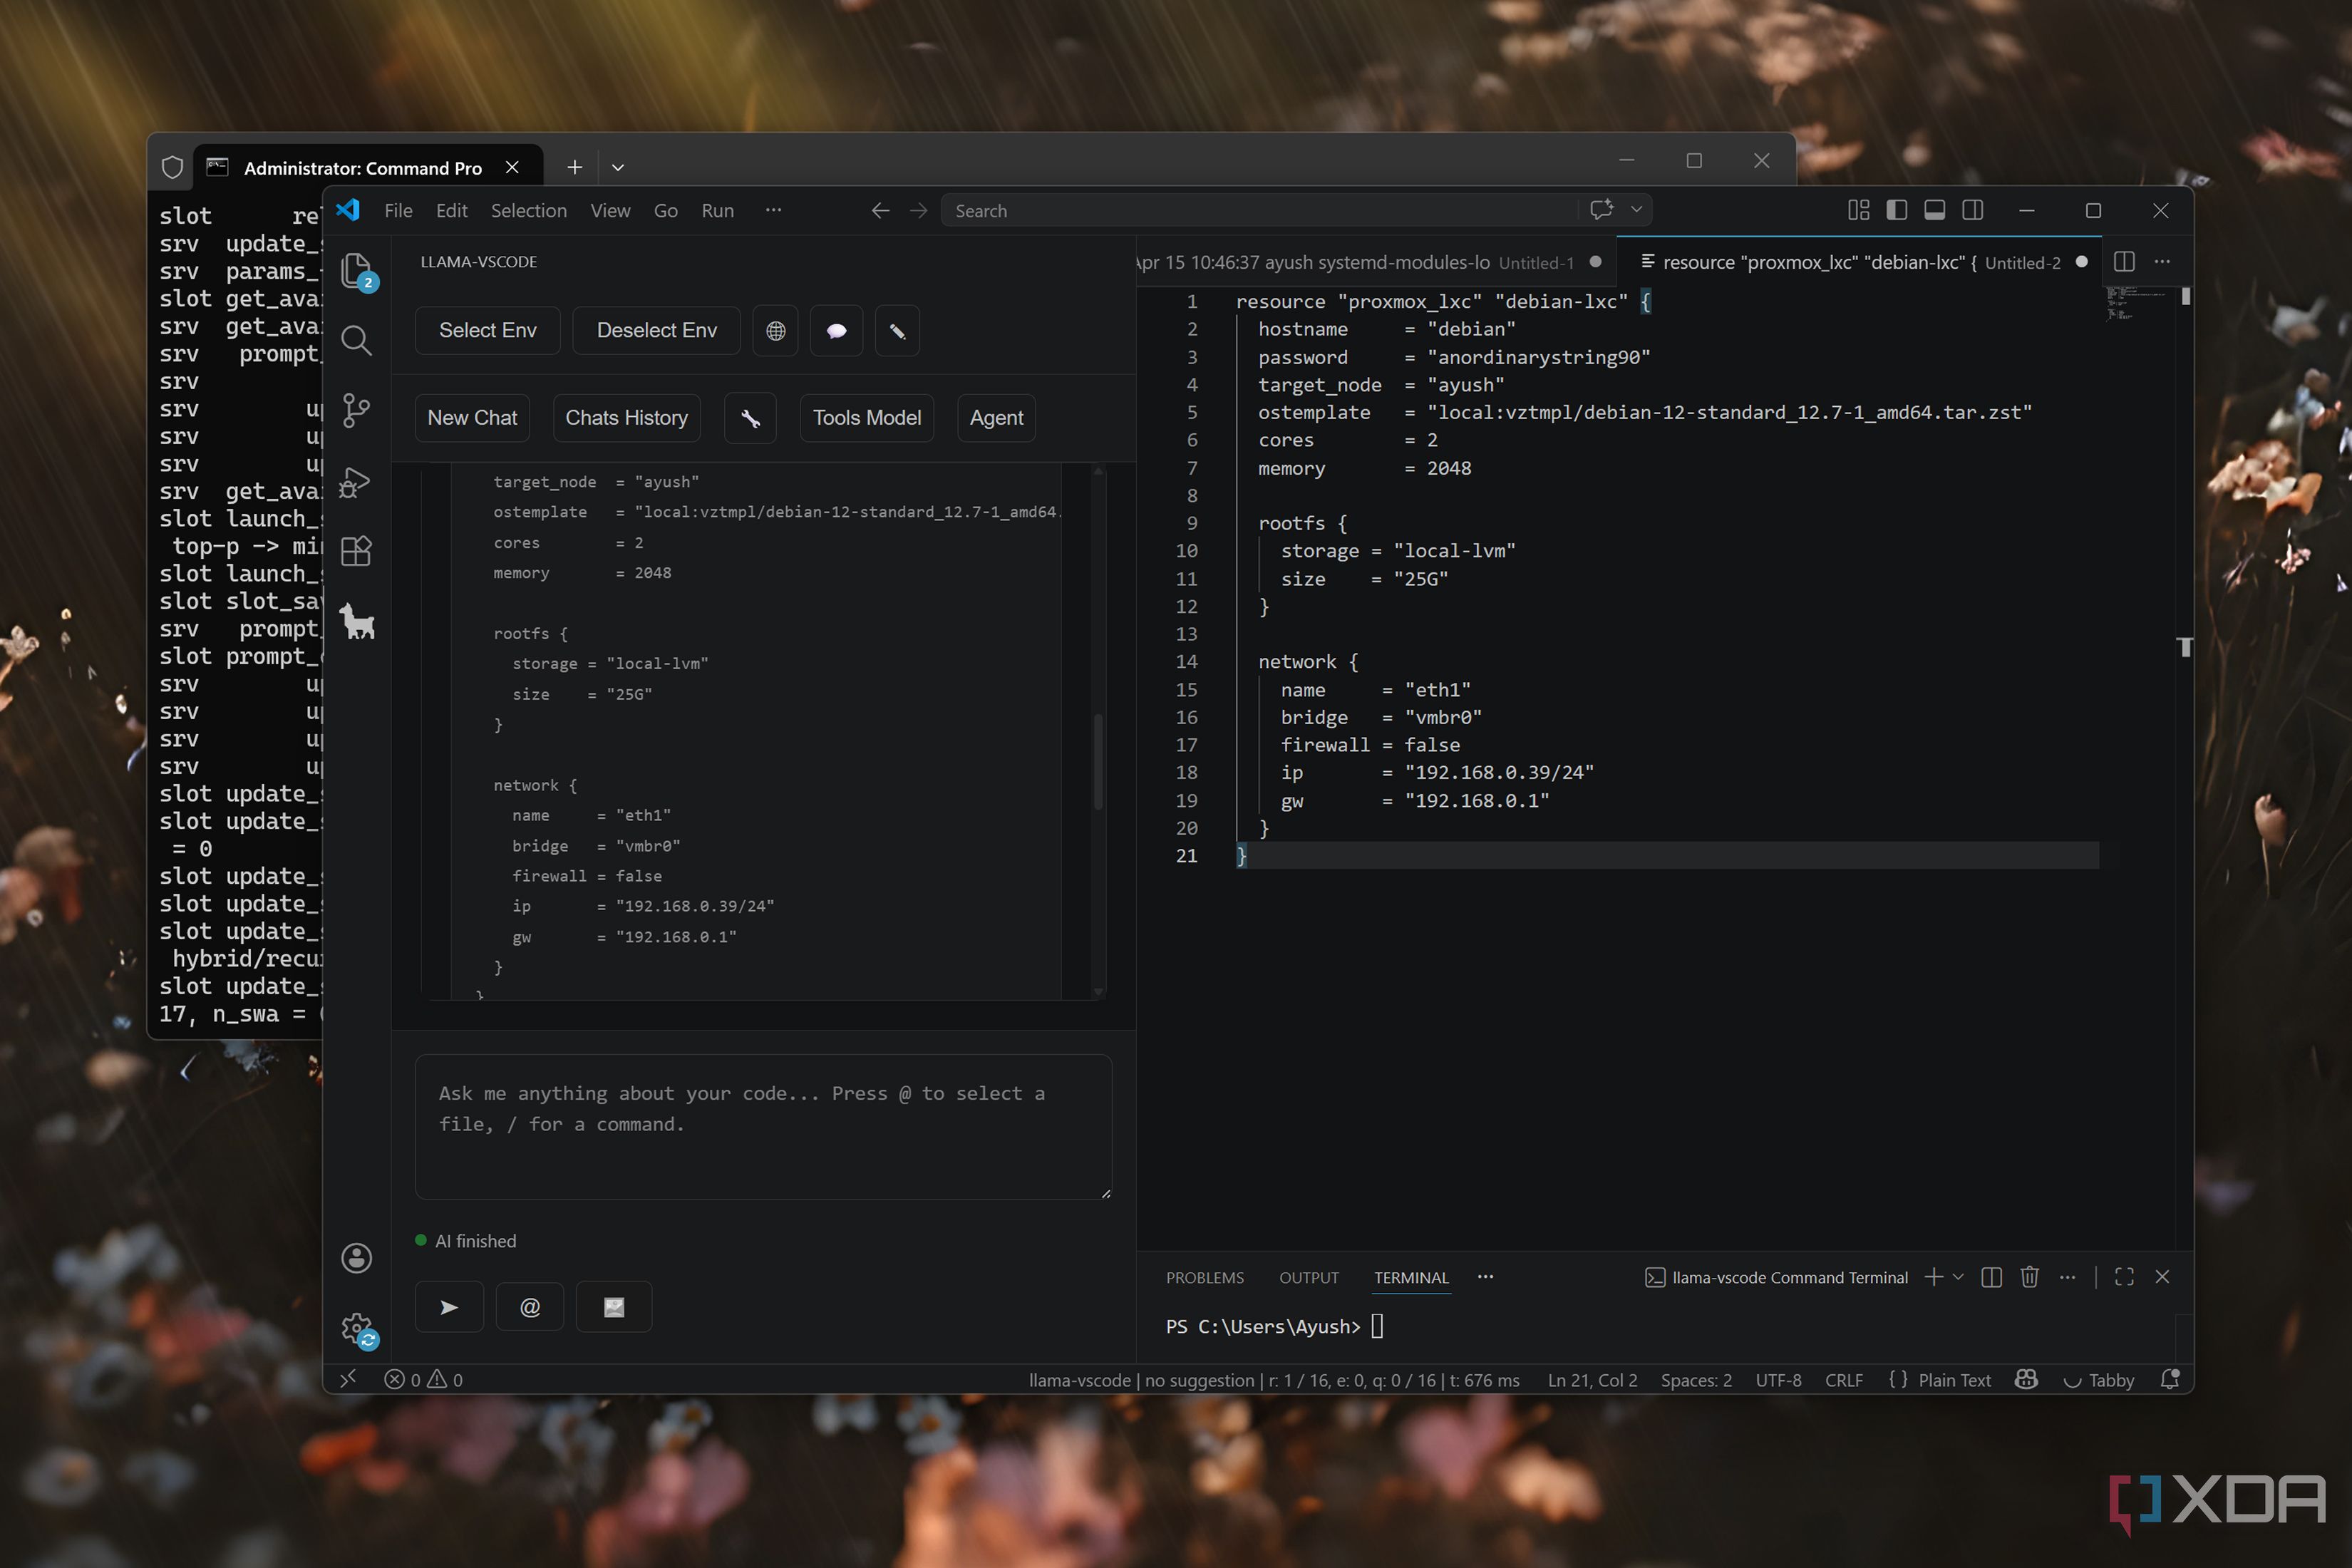This screenshot has width=2352, height=1568.
Task: Open the Accounts icon in activity bar
Action: 357,1258
